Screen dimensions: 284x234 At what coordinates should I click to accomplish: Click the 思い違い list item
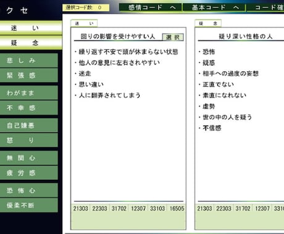[x=89, y=84]
